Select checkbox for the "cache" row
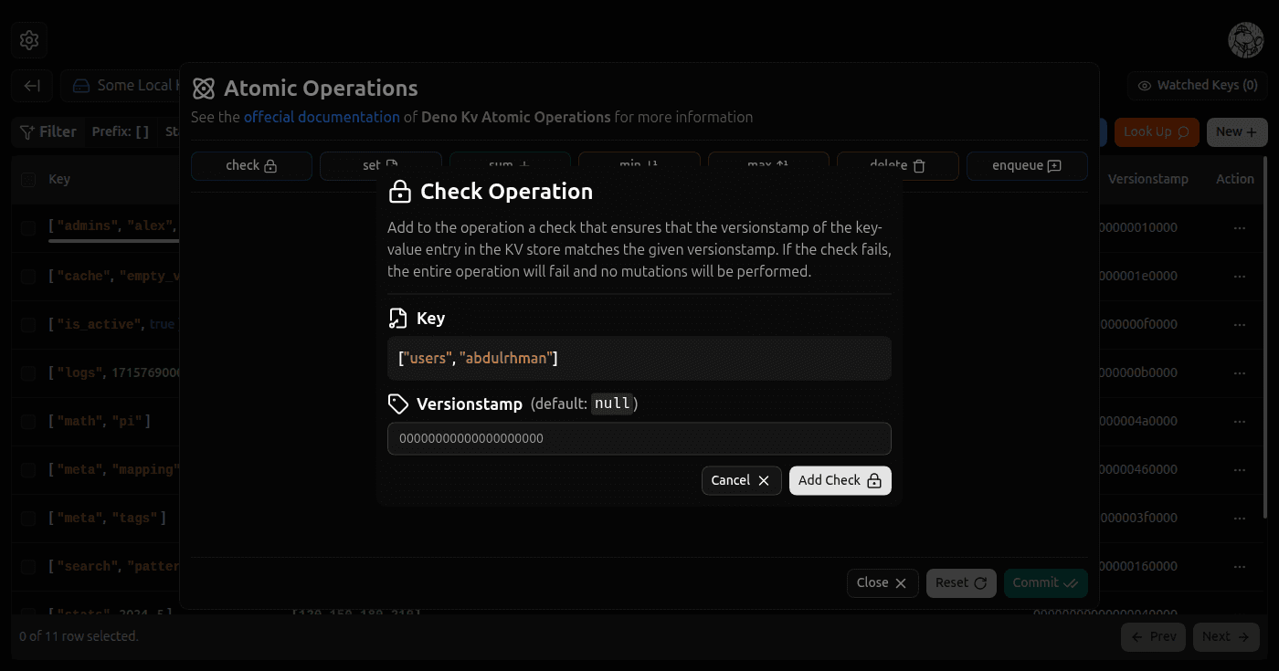The height and width of the screenshot is (671, 1279). coord(28,276)
